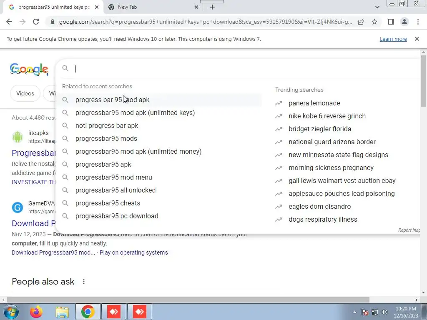Image resolution: width=427 pixels, height=320 pixels.
Task: Open the Play on operating systems sitelink
Action: [134, 252]
